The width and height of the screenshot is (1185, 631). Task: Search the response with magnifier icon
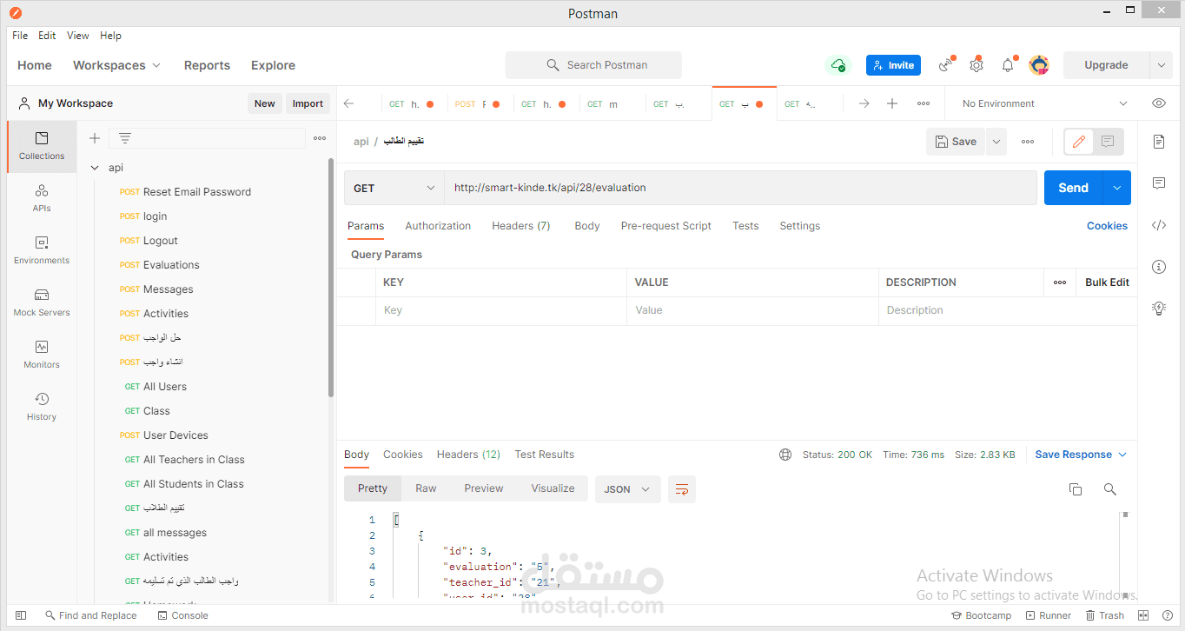1109,489
